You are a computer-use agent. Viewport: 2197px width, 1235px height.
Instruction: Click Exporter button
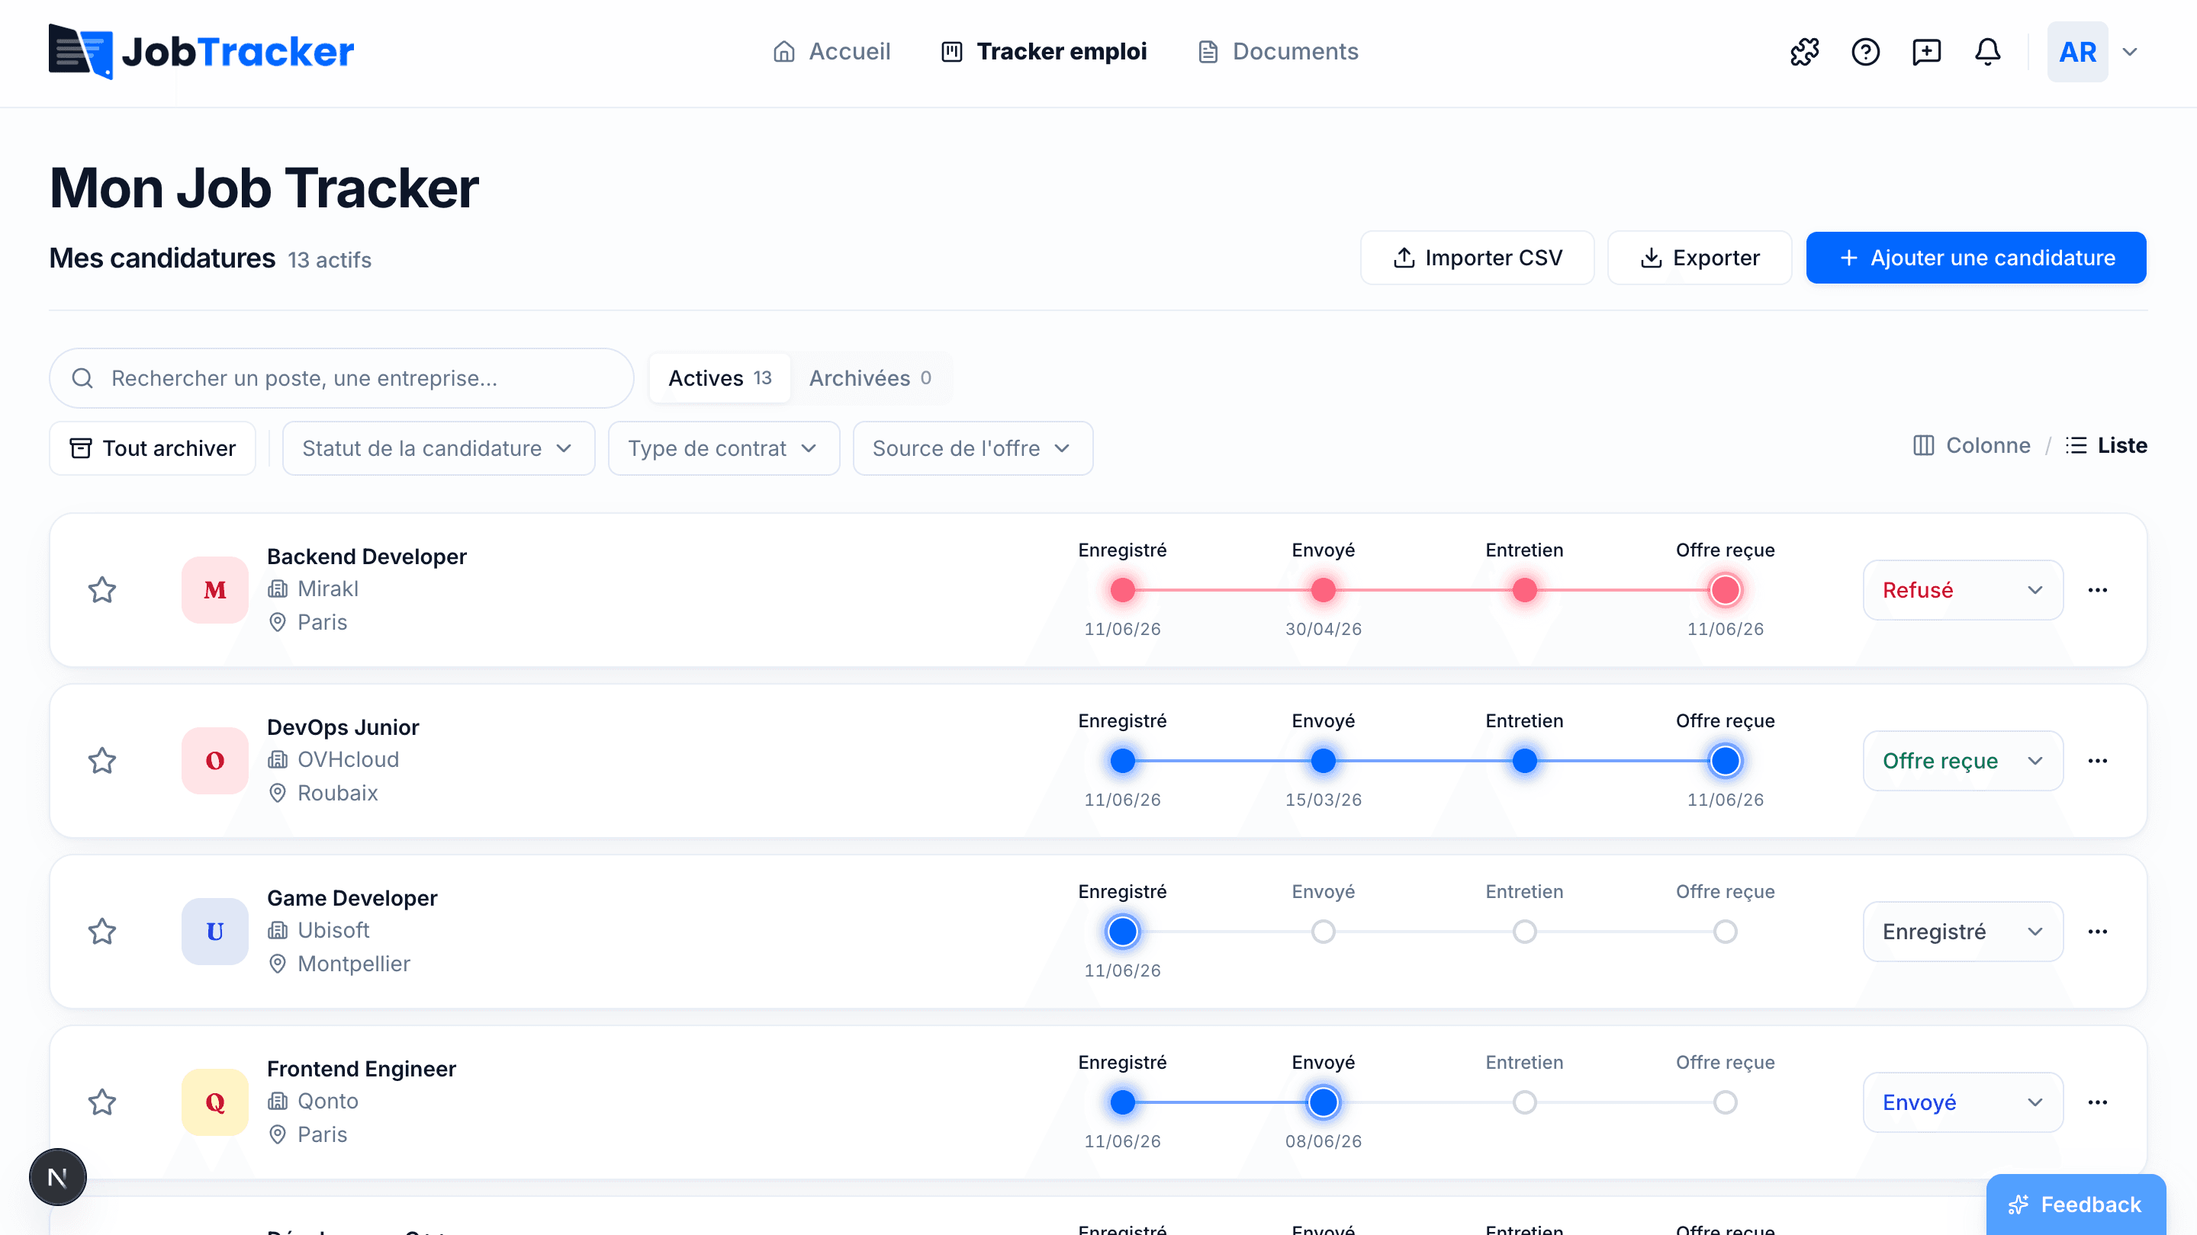coord(1700,258)
